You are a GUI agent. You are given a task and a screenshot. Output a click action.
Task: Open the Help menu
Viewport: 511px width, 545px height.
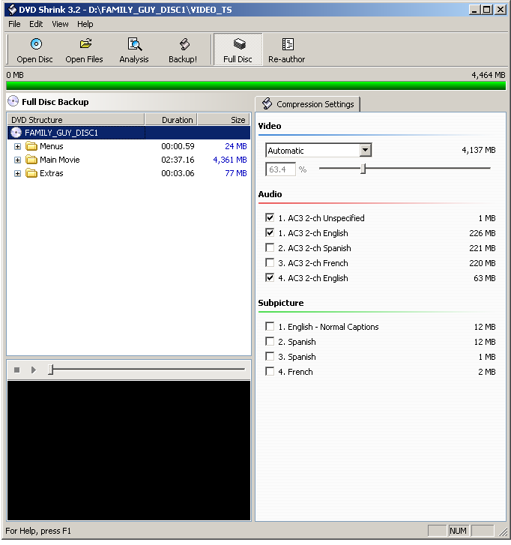(85, 24)
